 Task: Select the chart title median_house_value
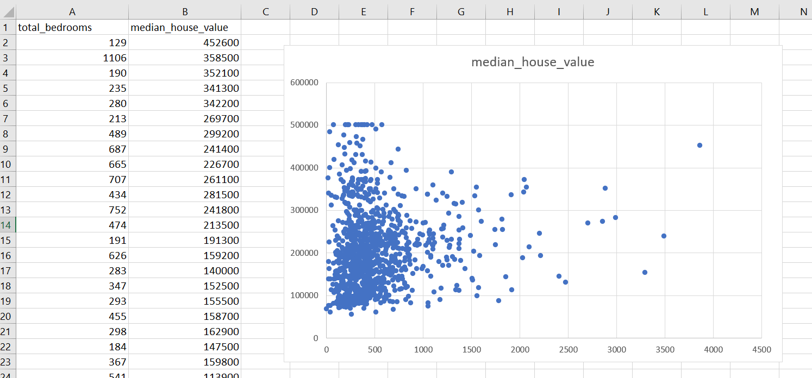[x=534, y=62]
